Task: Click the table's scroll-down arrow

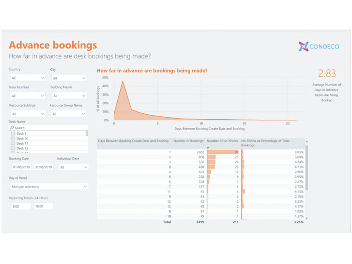Action: [306, 218]
